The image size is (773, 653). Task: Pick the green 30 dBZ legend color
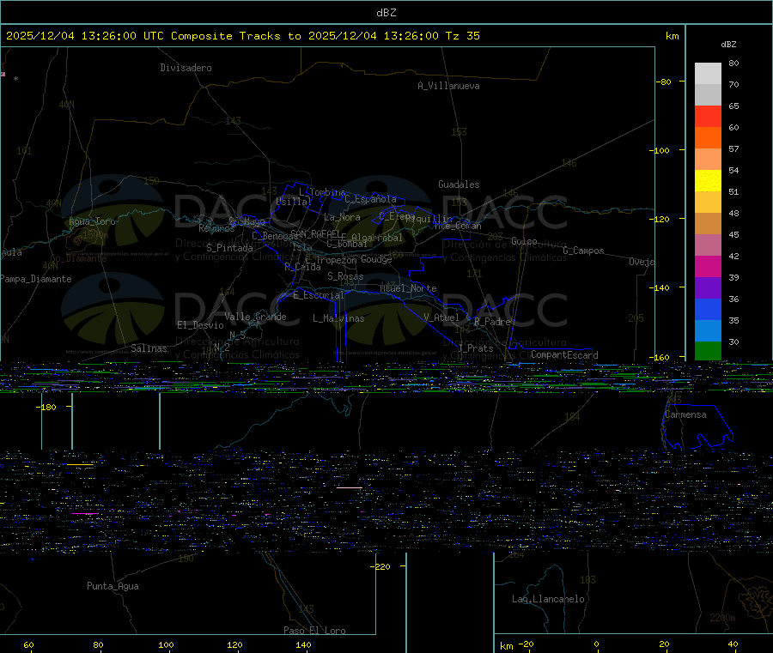coord(708,351)
